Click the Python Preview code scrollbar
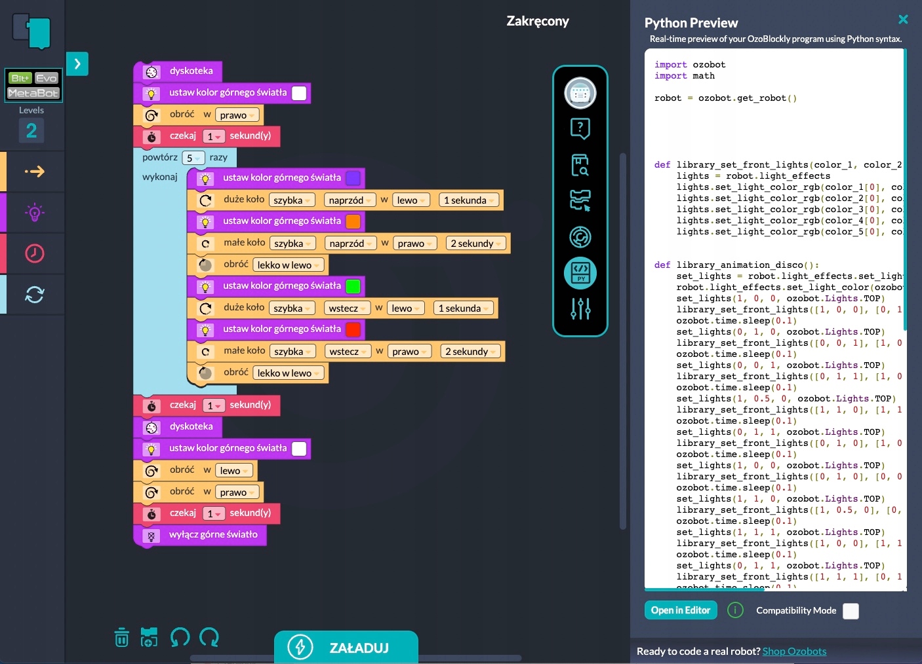The height and width of the screenshot is (664, 922). point(905,190)
